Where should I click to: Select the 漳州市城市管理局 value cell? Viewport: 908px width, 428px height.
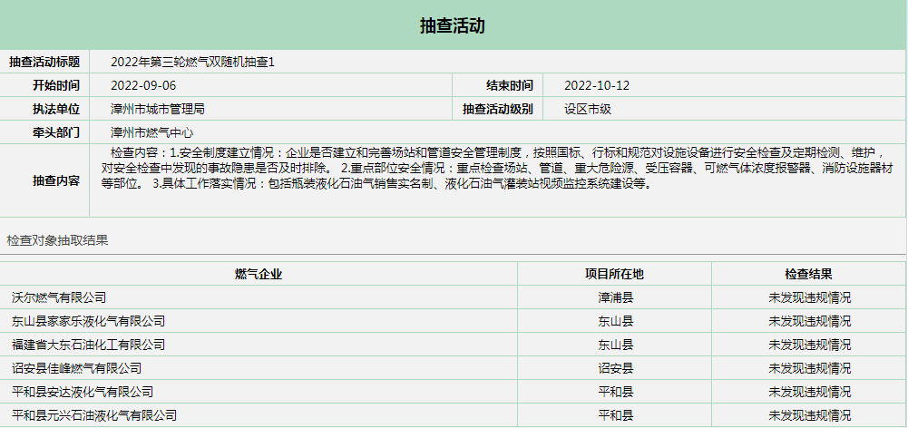click(158, 109)
